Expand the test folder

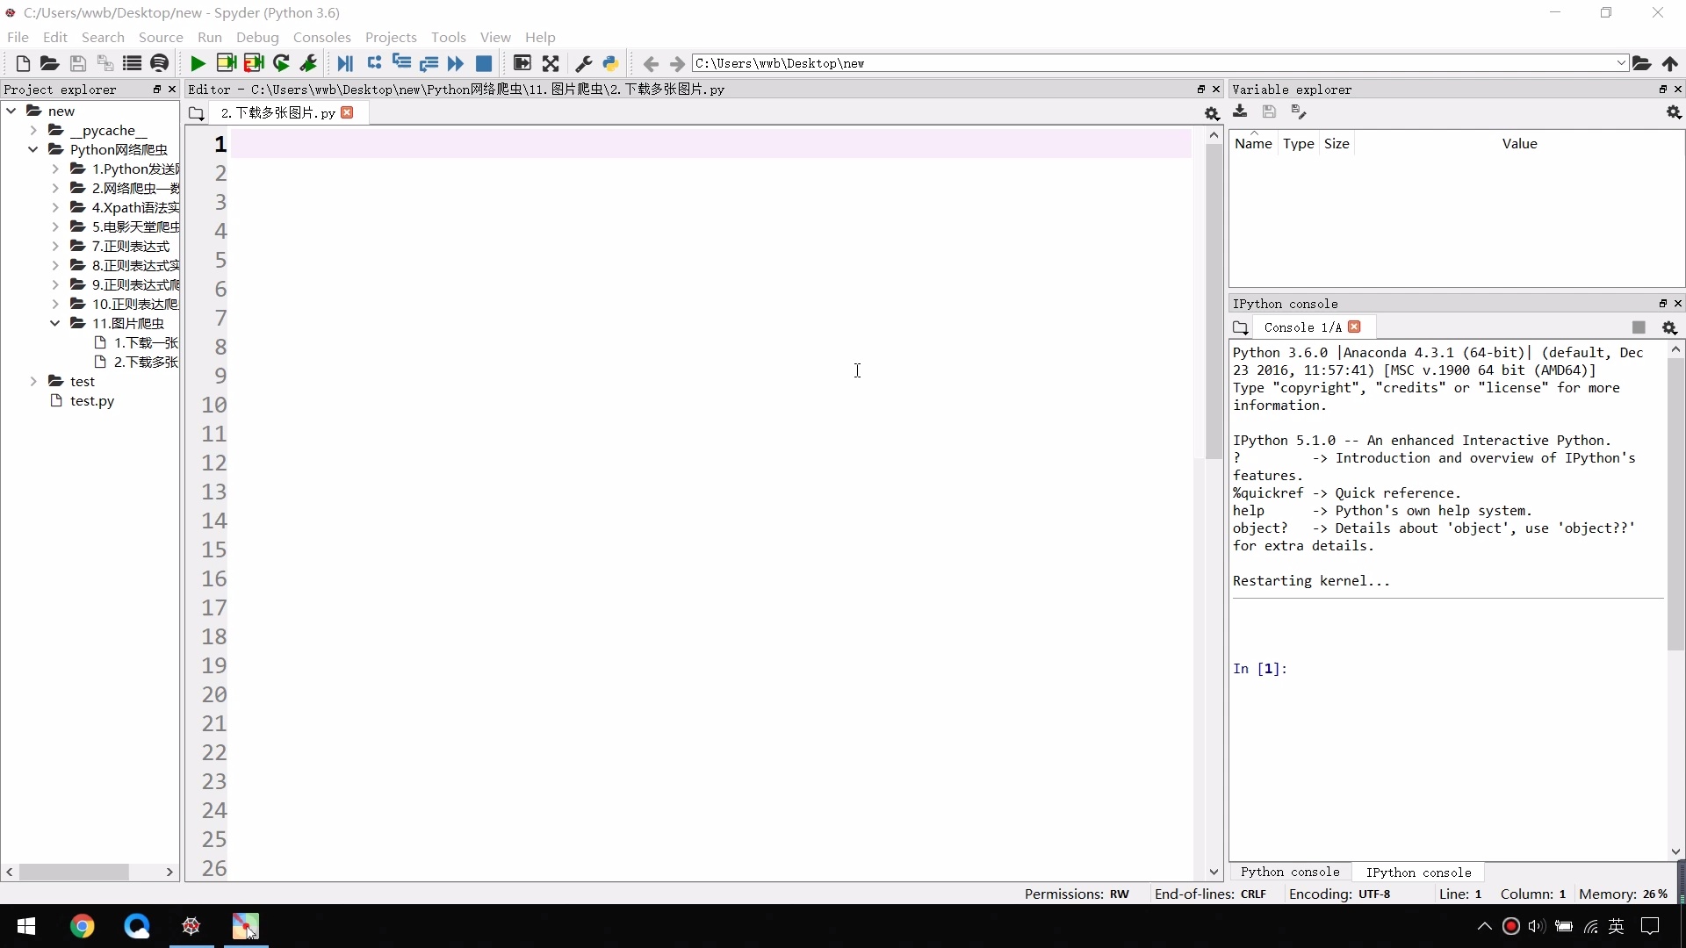[x=33, y=381]
